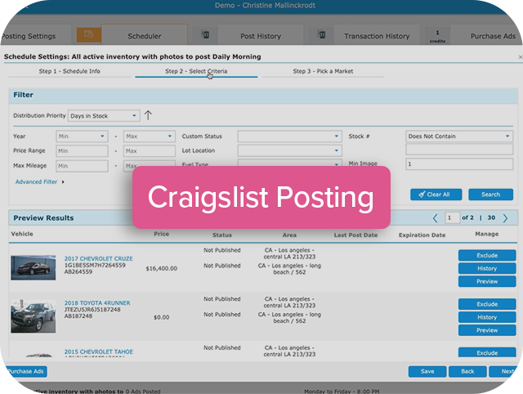Viewport: 523px width, 394px height.
Task: Click the Transaction History trash icon
Action: [322, 35]
